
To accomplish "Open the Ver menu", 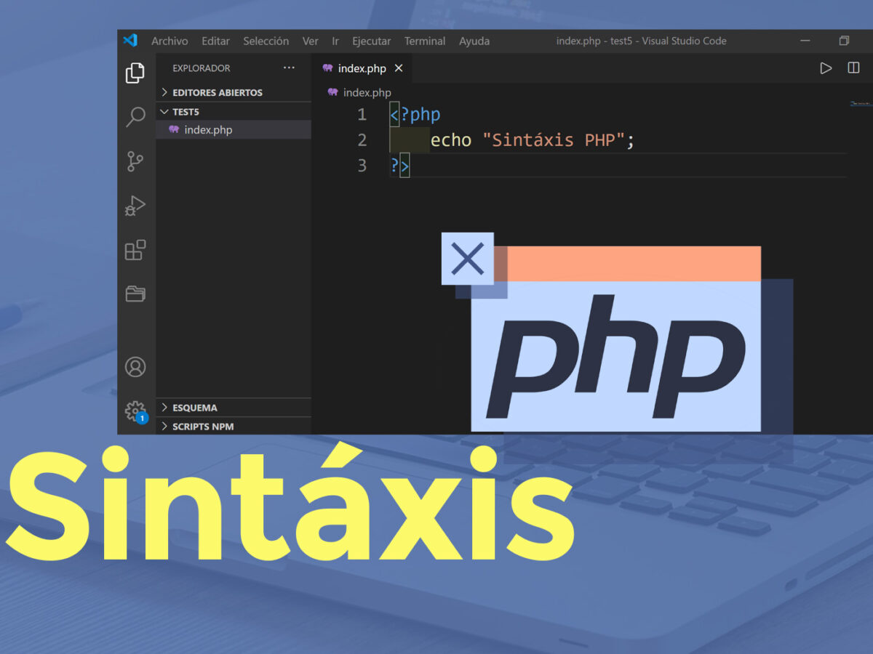I will pos(311,41).
